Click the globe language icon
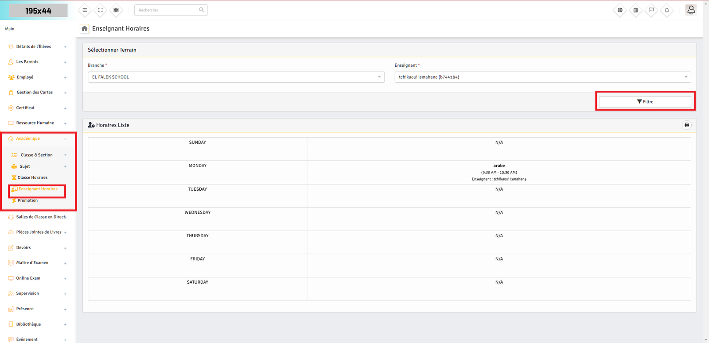Screen dimensions: 709x343 [620, 10]
